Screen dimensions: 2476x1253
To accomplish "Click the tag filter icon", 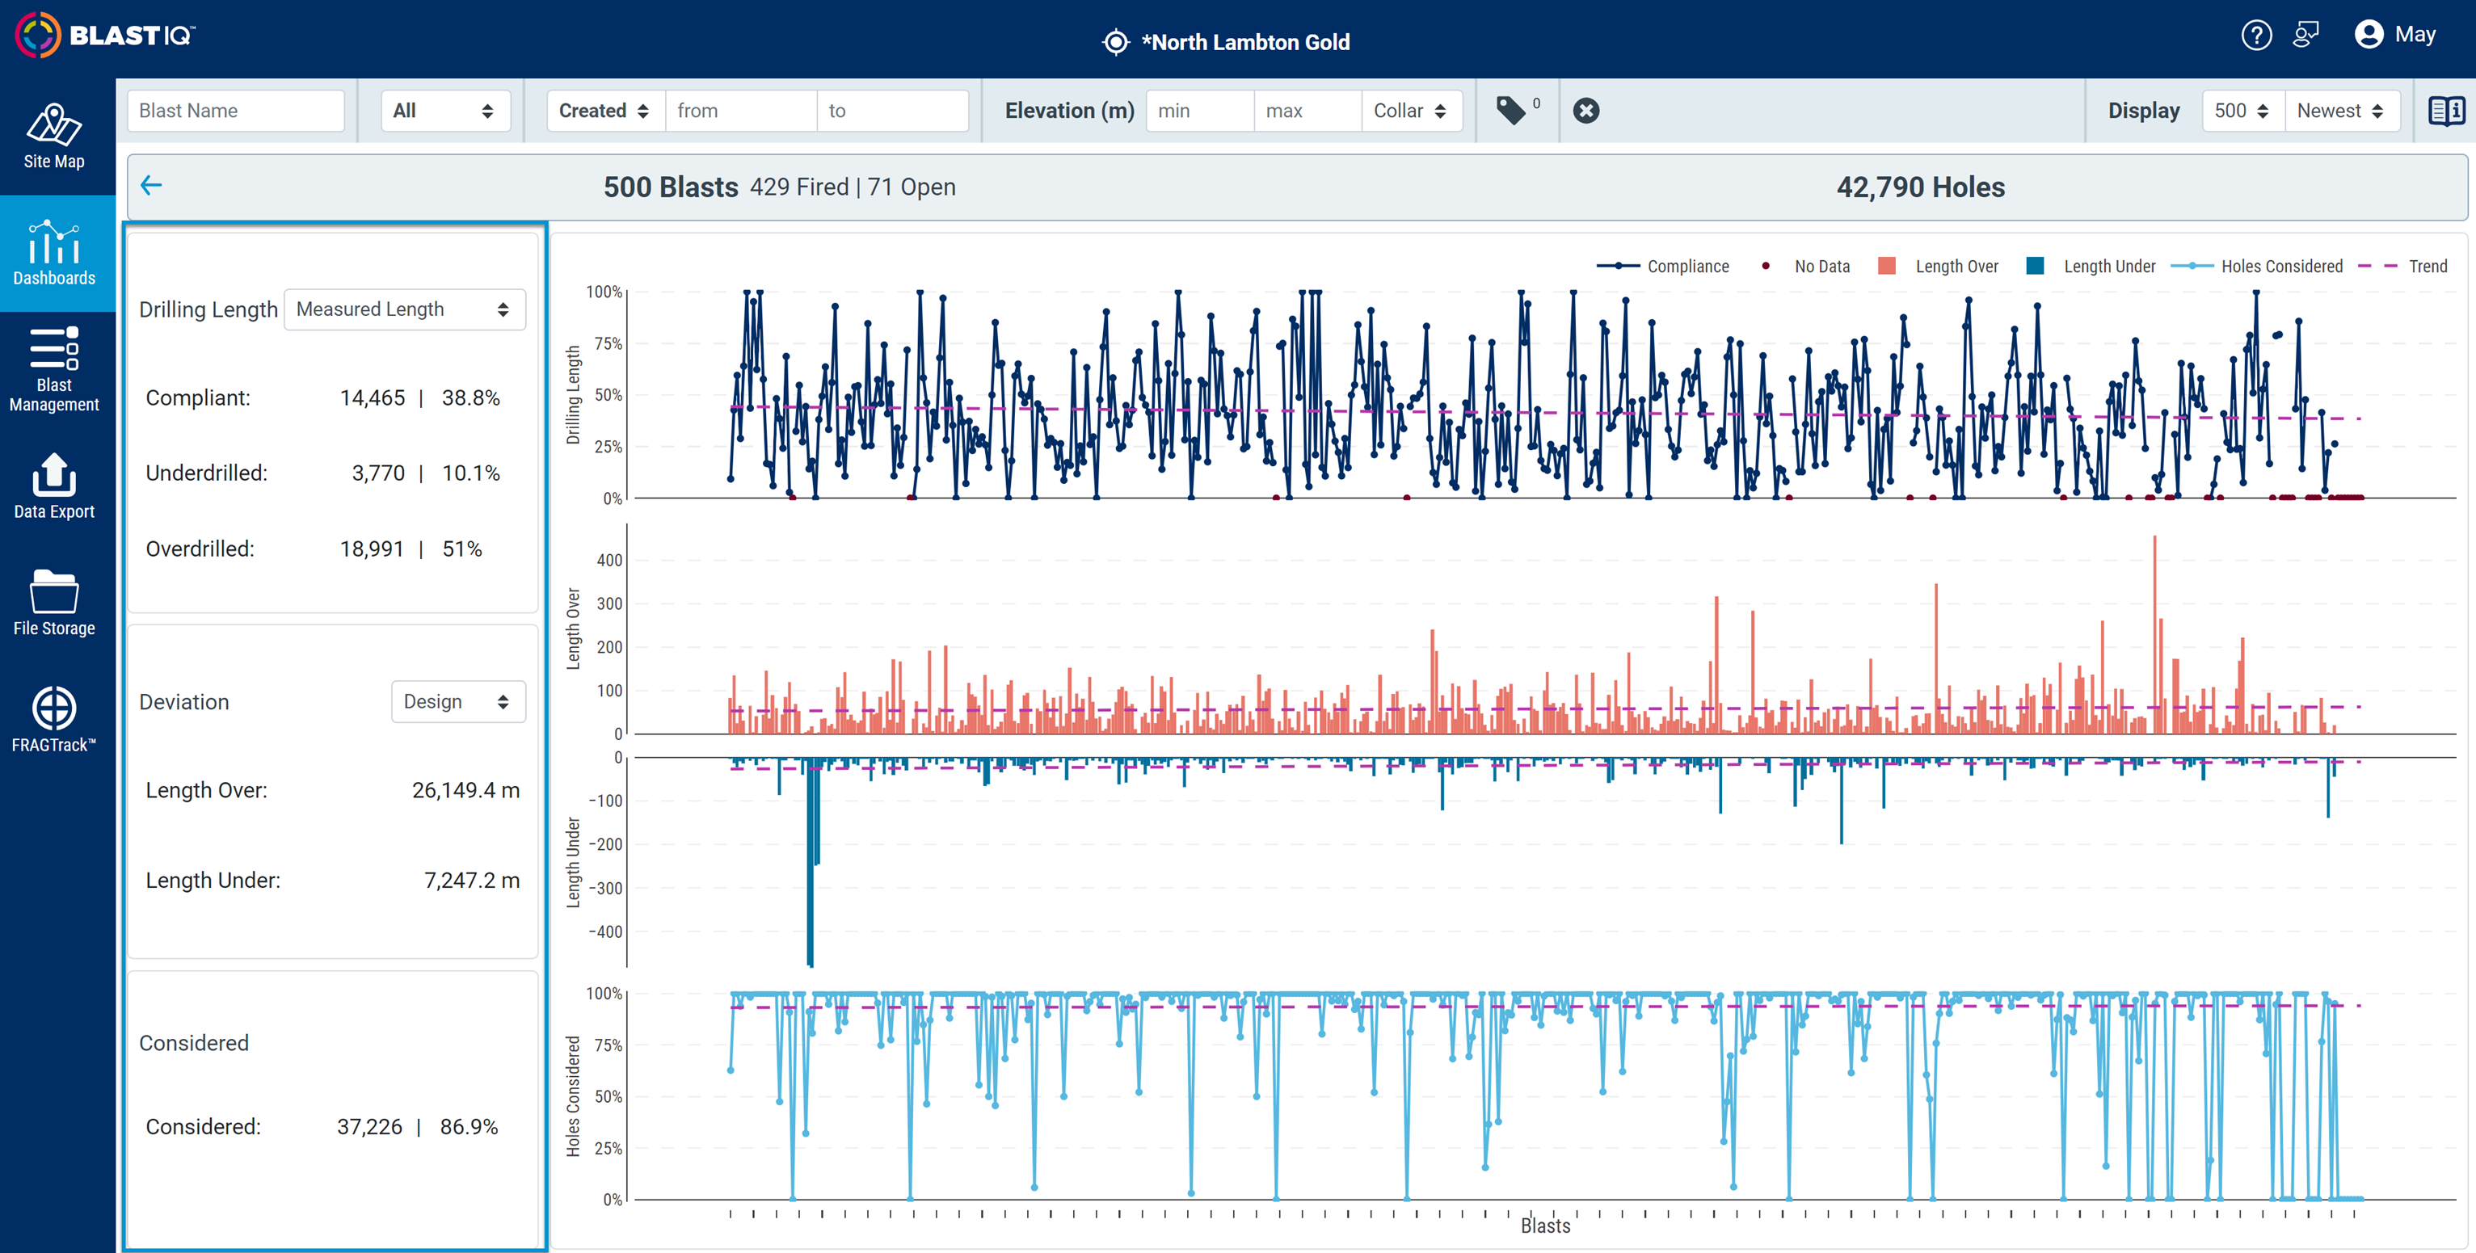I will [1512, 111].
